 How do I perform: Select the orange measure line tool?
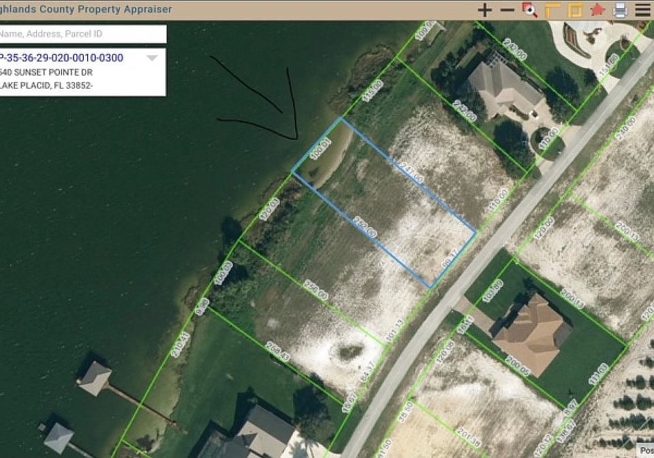552,10
